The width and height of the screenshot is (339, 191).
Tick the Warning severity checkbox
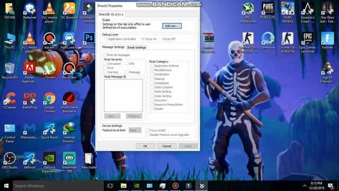pyautogui.click(x=105, y=72)
